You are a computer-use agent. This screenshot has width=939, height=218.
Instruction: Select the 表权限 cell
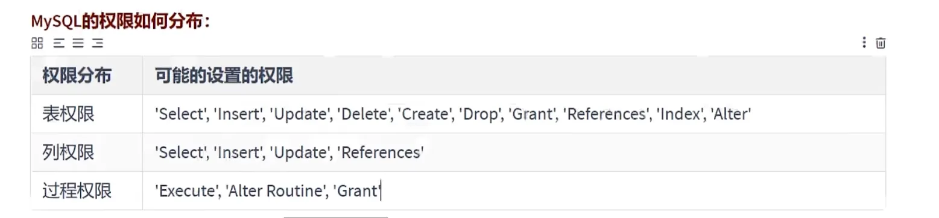pos(86,114)
